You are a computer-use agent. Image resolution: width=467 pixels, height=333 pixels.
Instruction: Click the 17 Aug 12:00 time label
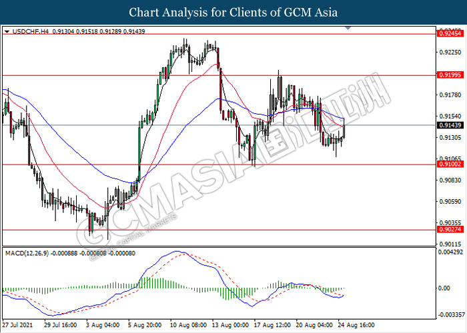[x=272, y=325]
